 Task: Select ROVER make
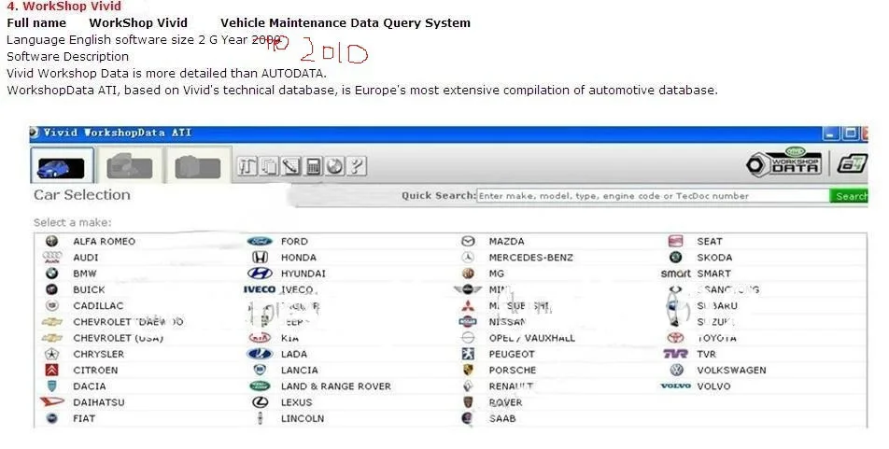coord(506,402)
